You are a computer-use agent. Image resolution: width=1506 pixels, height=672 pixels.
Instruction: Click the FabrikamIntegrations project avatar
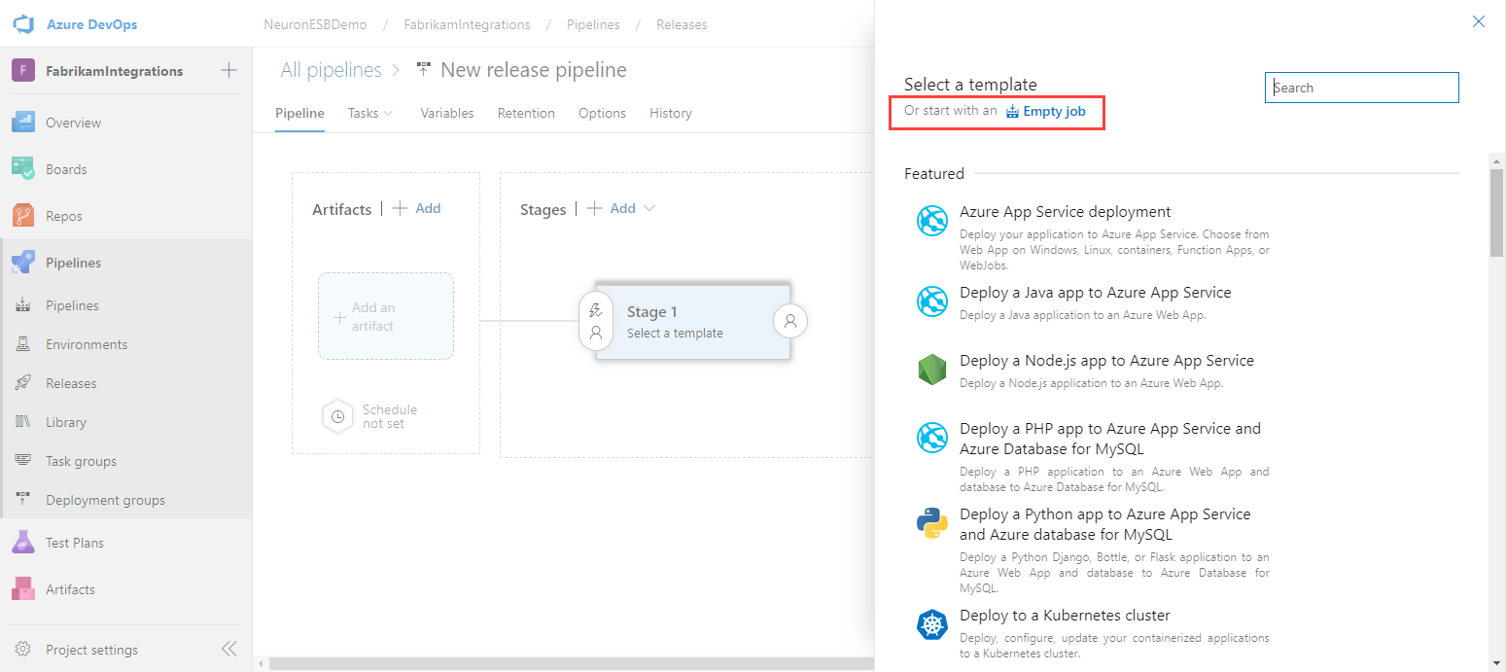(23, 71)
